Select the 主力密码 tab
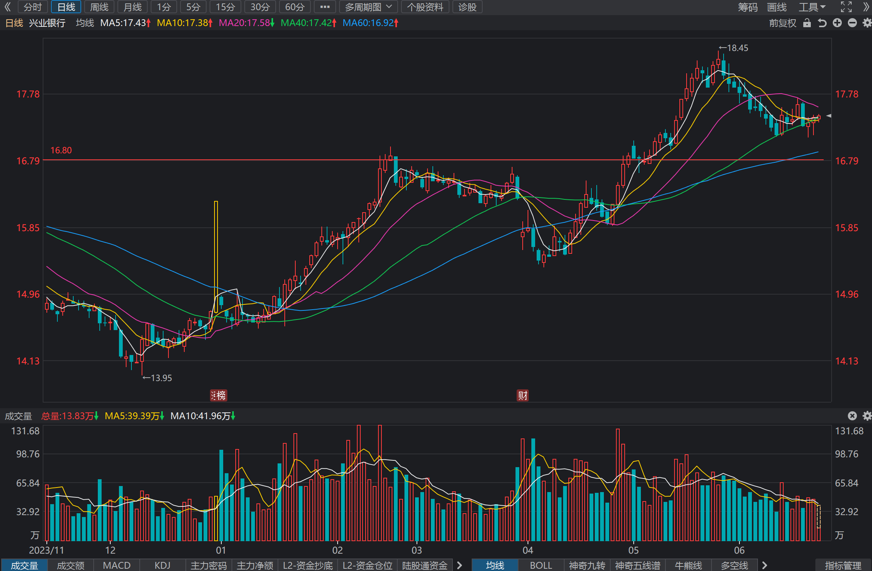The height and width of the screenshot is (571, 872). [x=209, y=565]
